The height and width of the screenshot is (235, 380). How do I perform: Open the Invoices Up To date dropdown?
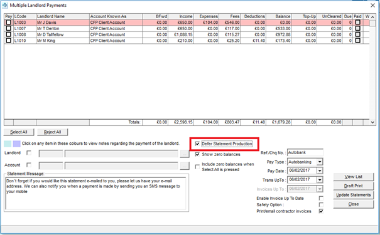320,189
